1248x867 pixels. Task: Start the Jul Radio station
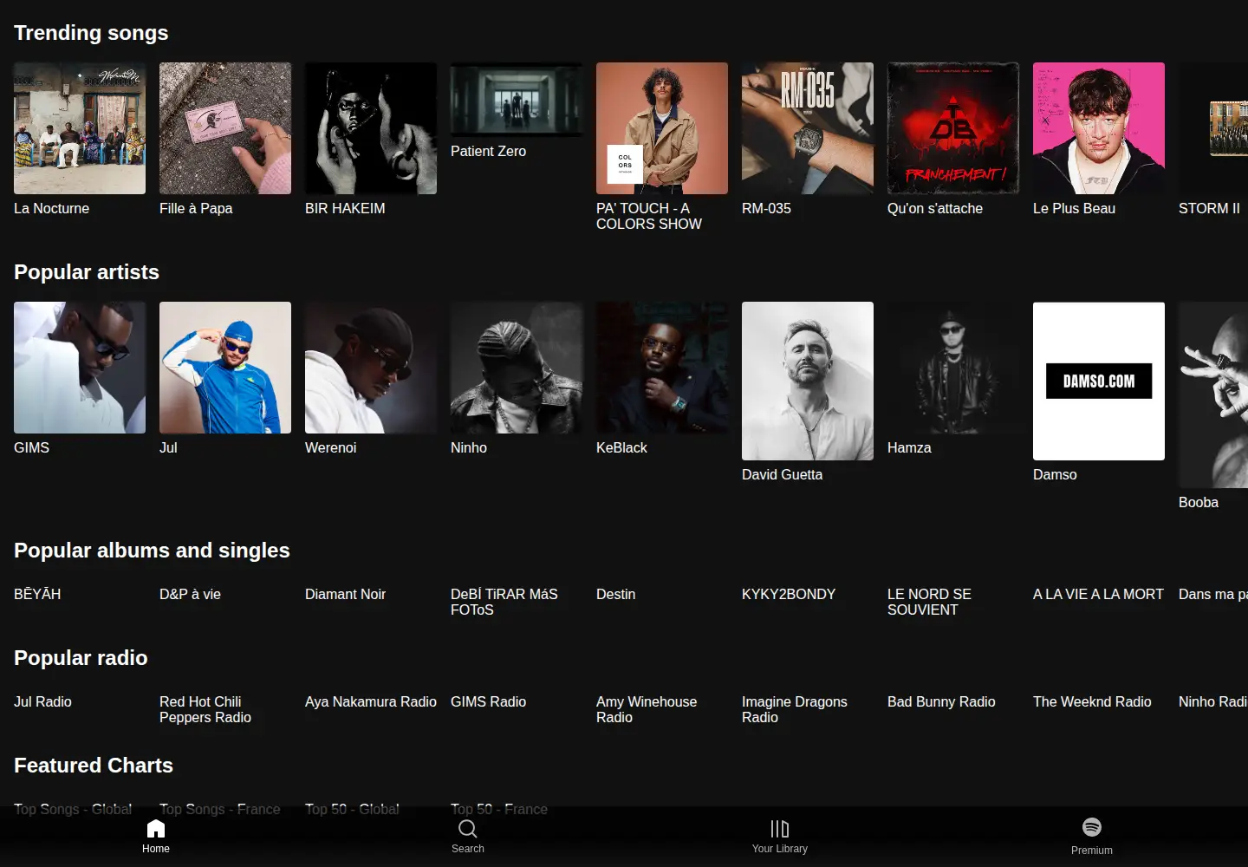42,701
